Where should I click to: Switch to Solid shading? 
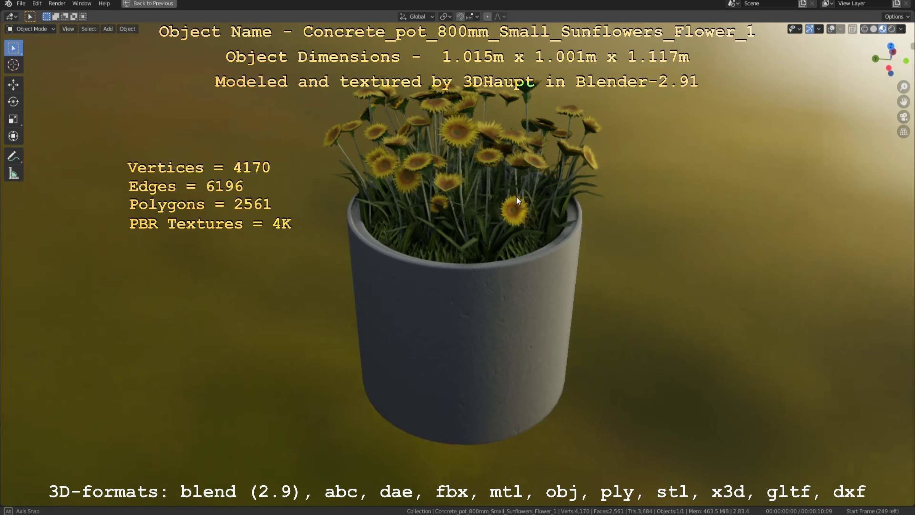pos(873,29)
